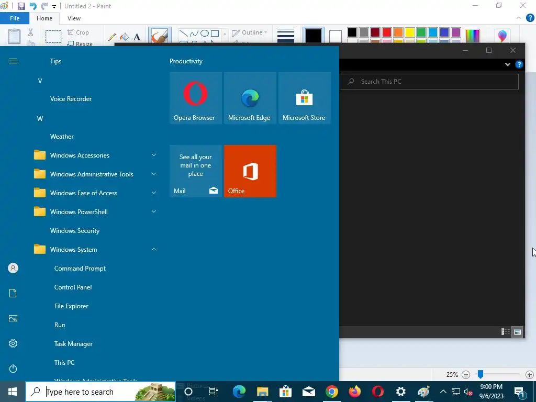Open the Mail tile
The height and width of the screenshot is (402, 536).
click(196, 171)
